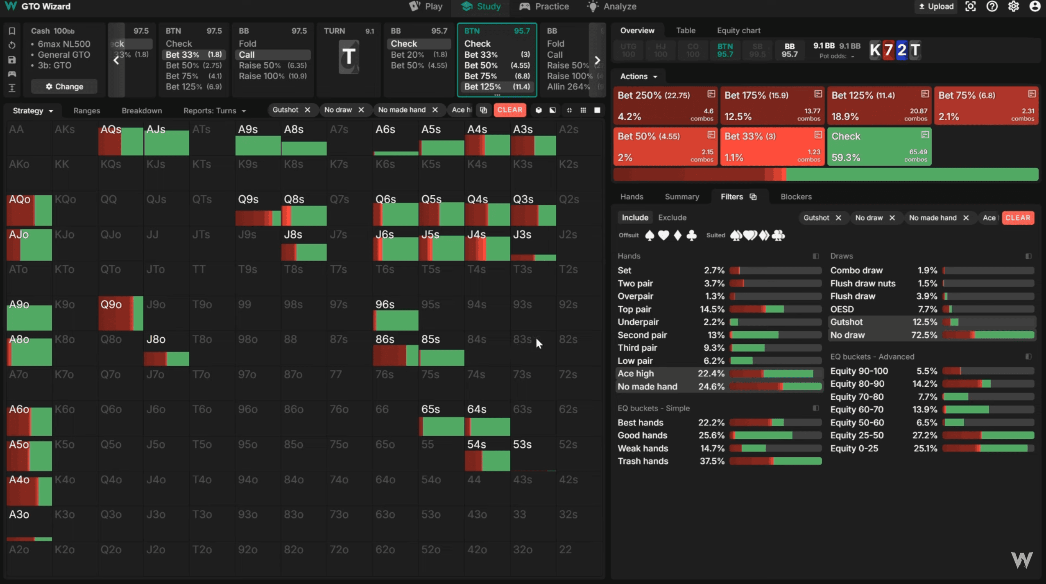Switch filter mode to Exclude
This screenshot has width=1046, height=584.
tap(672, 218)
